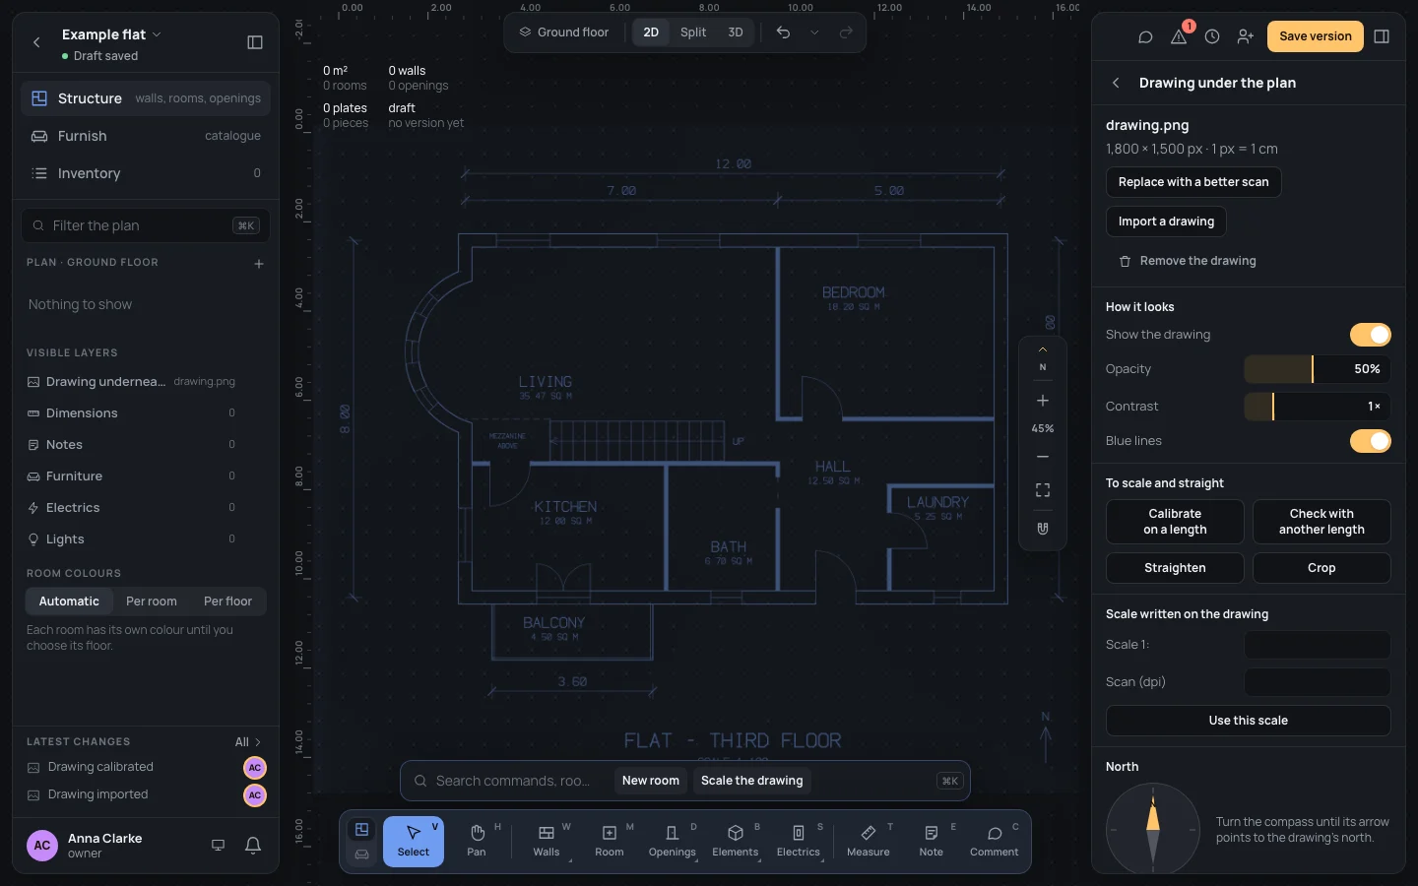Click Replace with a better scan

(1193, 182)
